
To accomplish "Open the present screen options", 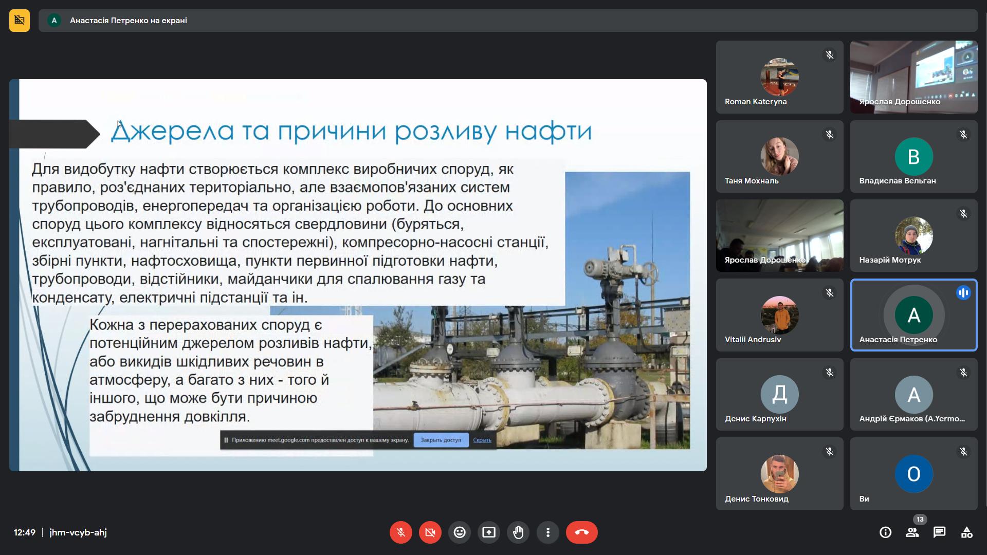I will pyautogui.click(x=489, y=532).
